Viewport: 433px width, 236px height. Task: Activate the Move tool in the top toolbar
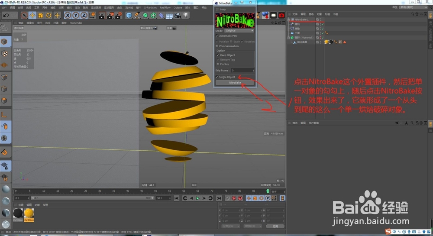tap(32, 16)
